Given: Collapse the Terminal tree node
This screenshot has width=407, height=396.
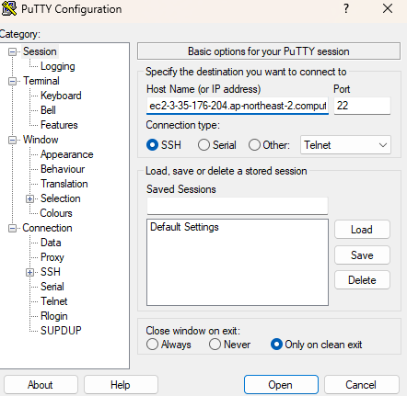Looking at the screenshot, I should (12, 81).
